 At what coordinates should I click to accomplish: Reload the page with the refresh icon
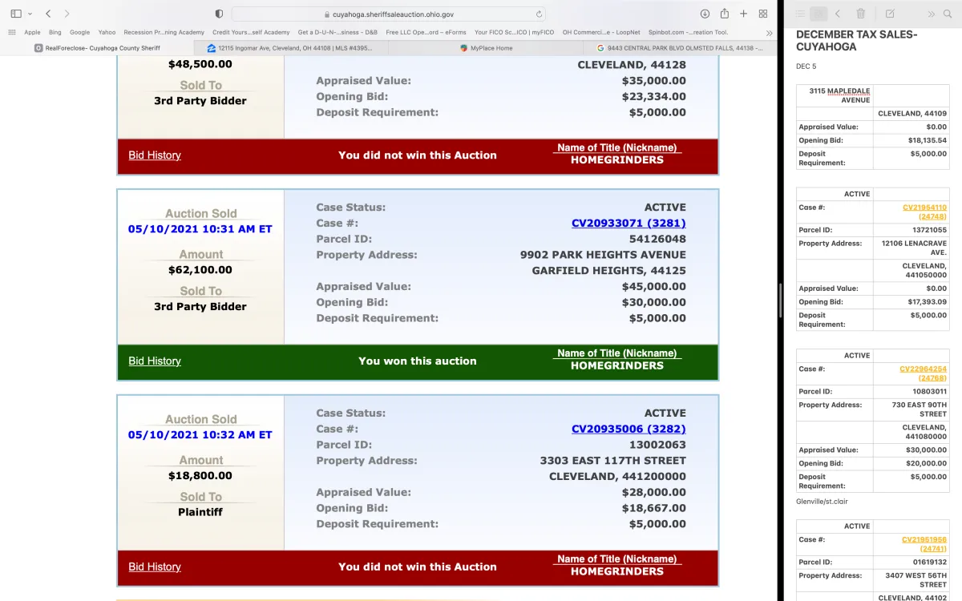539,14
